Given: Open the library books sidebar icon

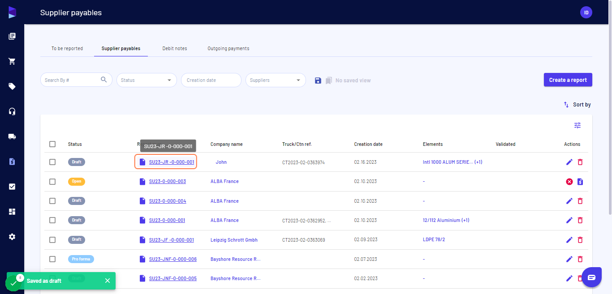Looking at the screenshot, I should (x=12, y=36).
